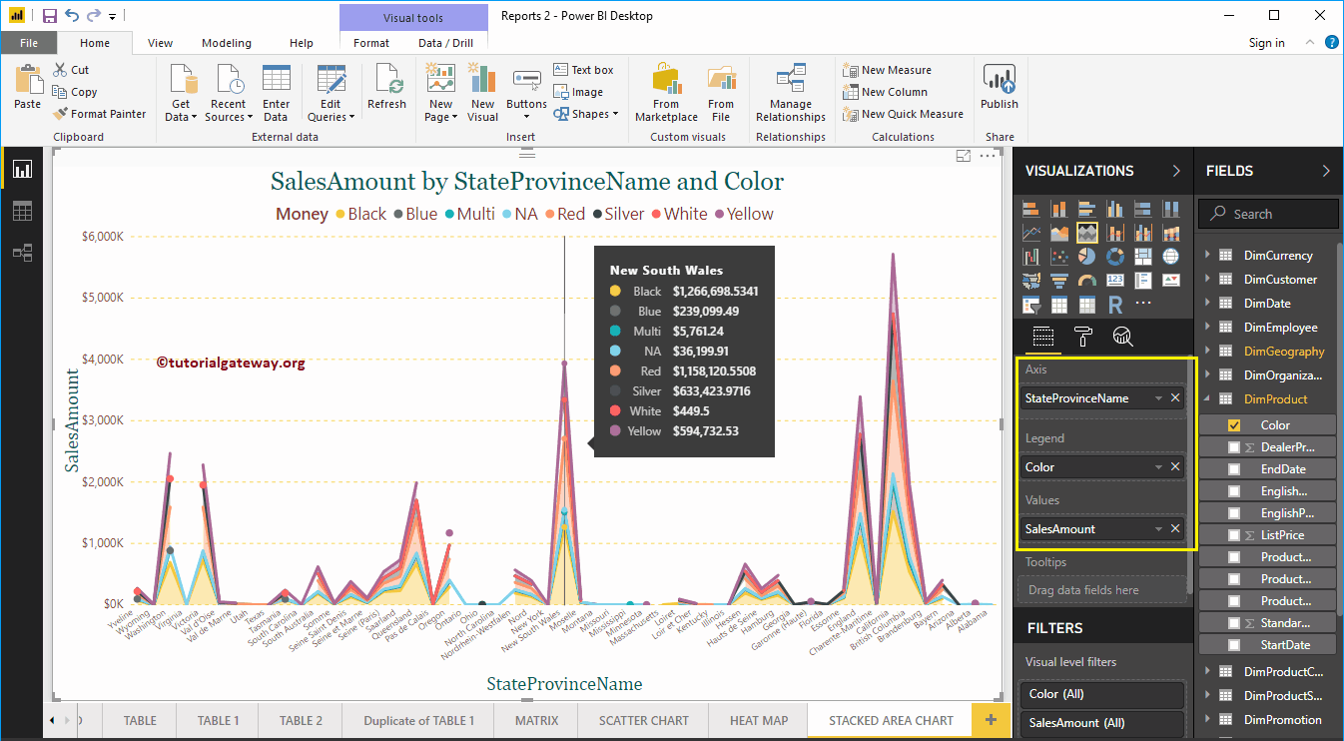Switch to the Modeling ribbon tab
This screenshot has height=741, width=1344.
coord(226,43)
